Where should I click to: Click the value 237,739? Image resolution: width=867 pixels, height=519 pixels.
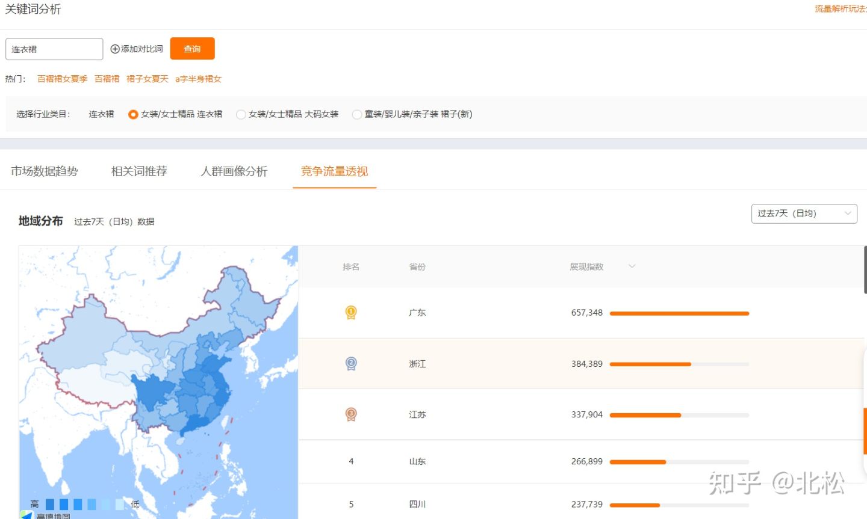[x=587, y=504]
